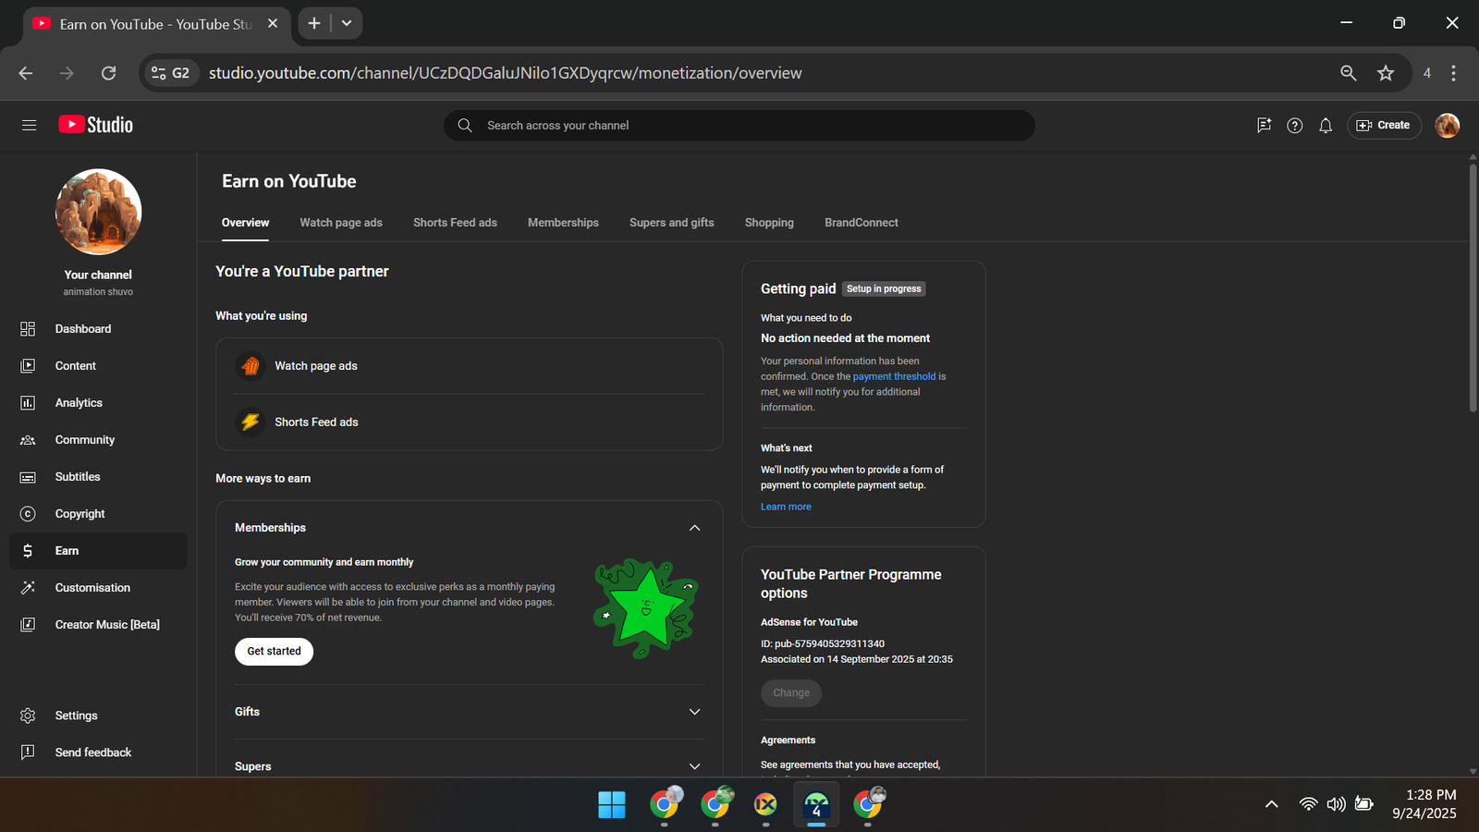Click Get started for Memberships
Viewport: 1479px width, 832px height.
point(274,652)
